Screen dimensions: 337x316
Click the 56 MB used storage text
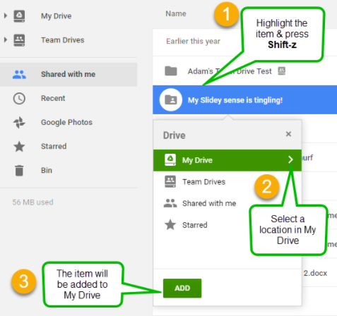point(32,202)
